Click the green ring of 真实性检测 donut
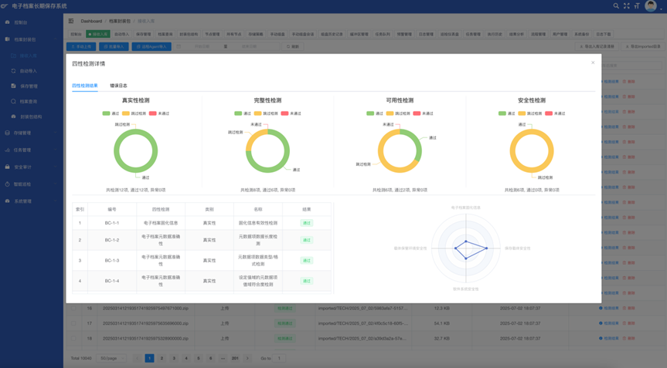Image resolution: width=667 pixels, height=368 pixels. click(x=117, y=151)
